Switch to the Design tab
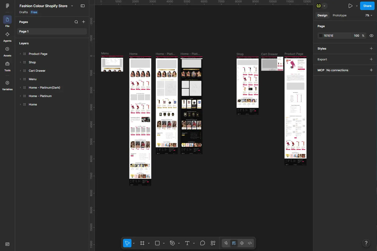The width and height of the screenshot is (377, 251). (322, 15)
